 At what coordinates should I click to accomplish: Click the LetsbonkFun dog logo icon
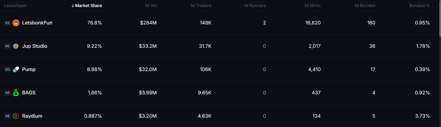pyautogui.click(x=16, y=23)
